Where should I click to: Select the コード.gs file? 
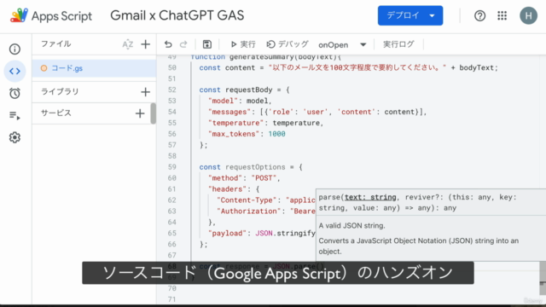pyautogui.click(x=94, y=68)
